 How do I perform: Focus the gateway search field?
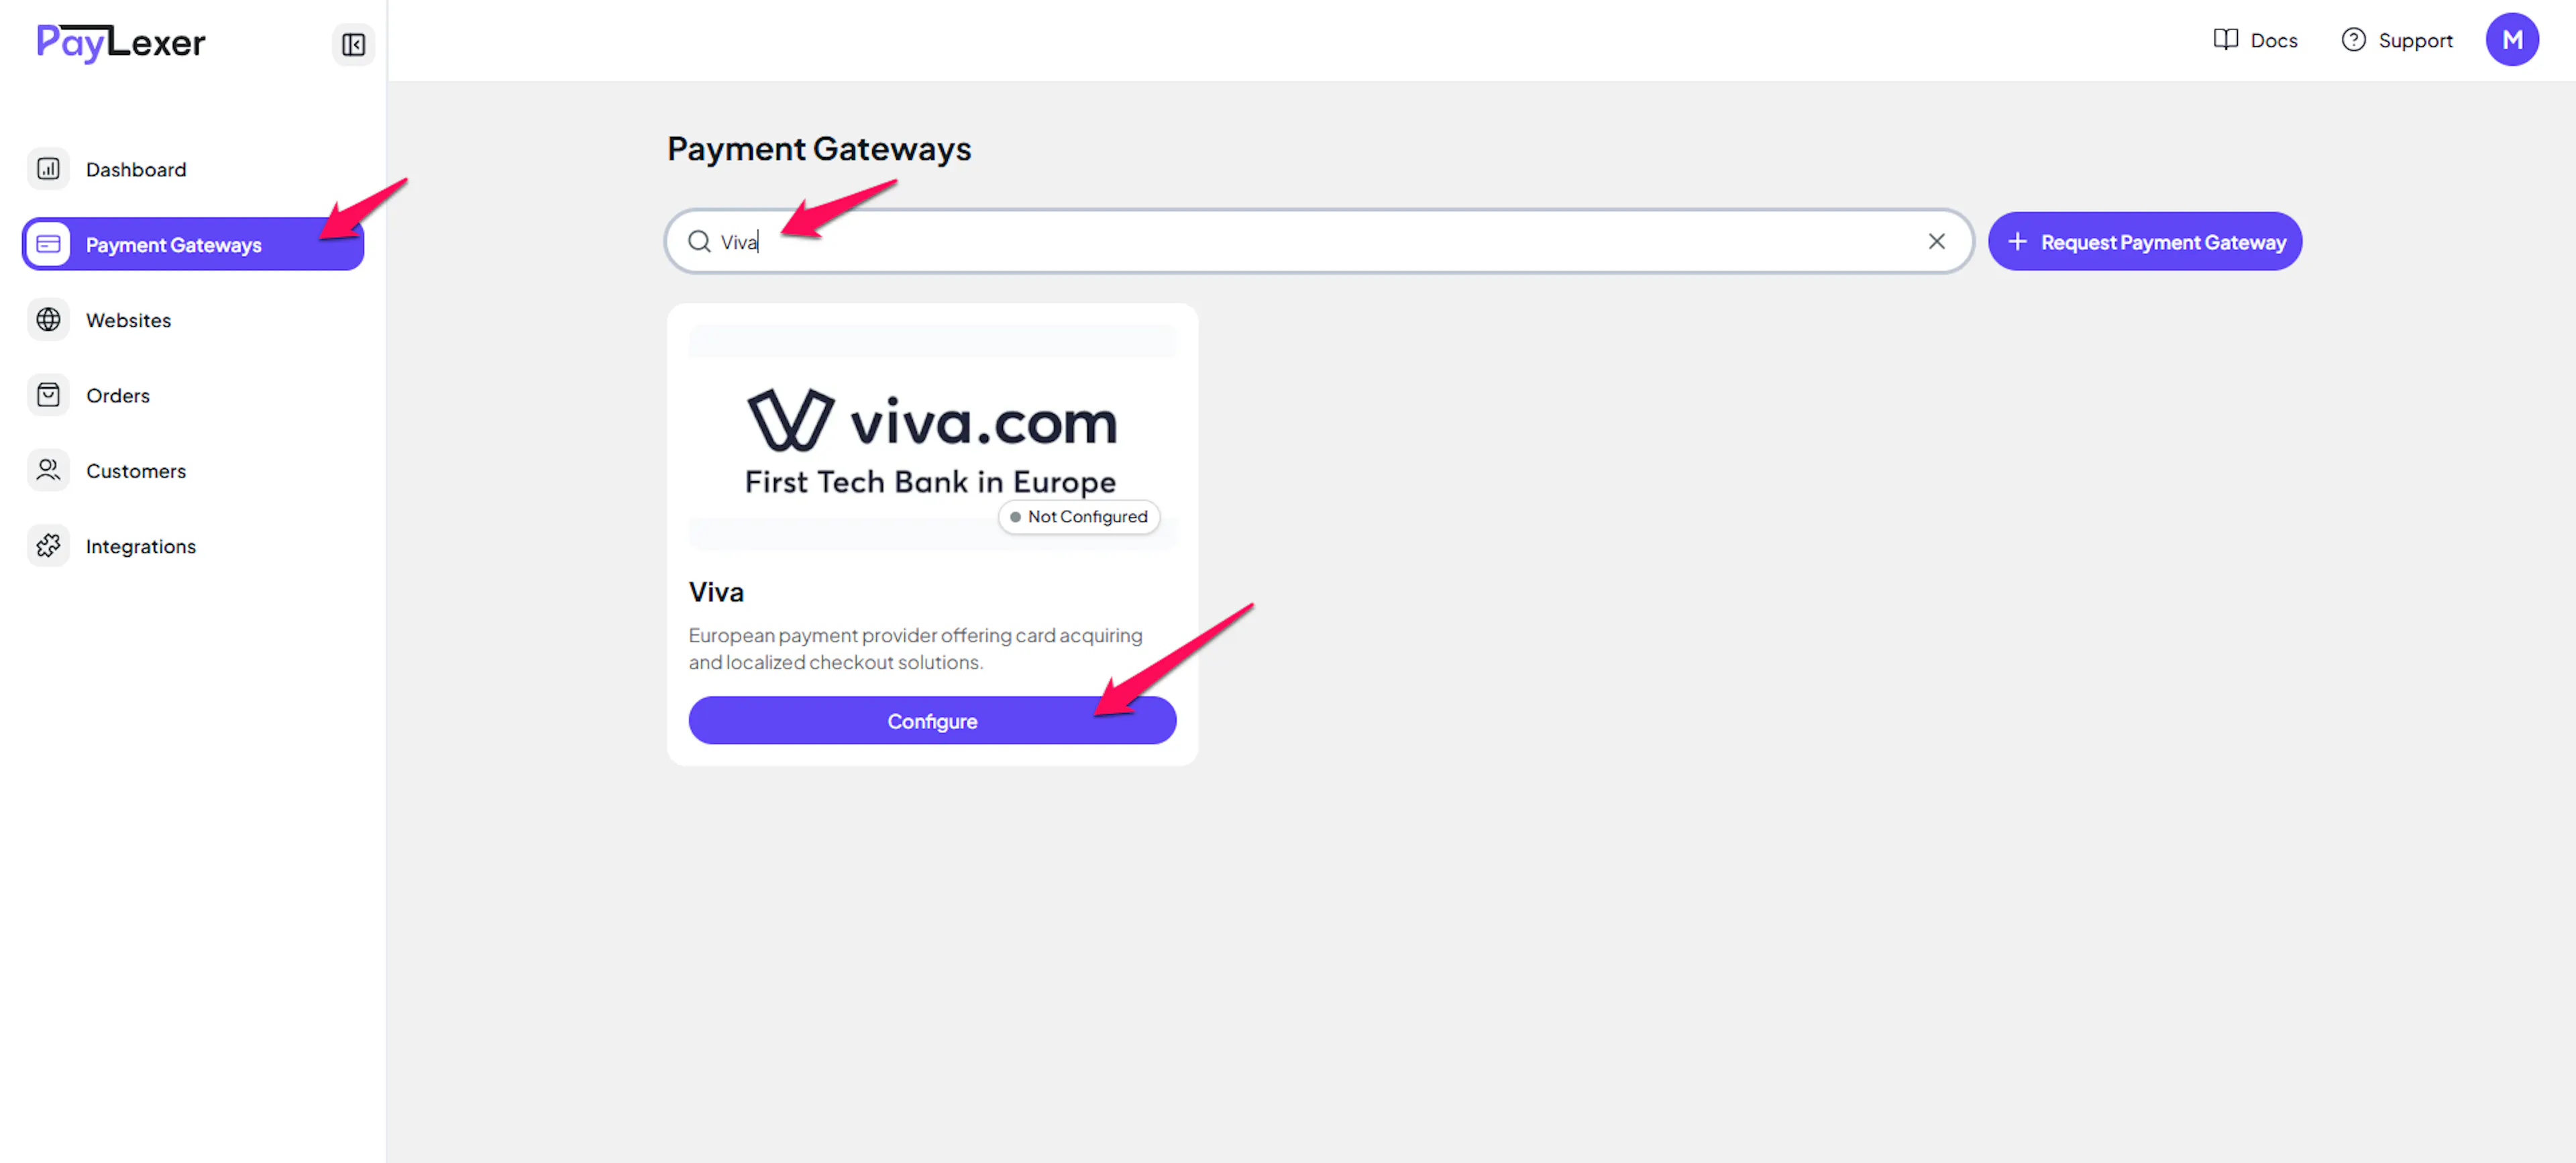tap(1318, 241)
